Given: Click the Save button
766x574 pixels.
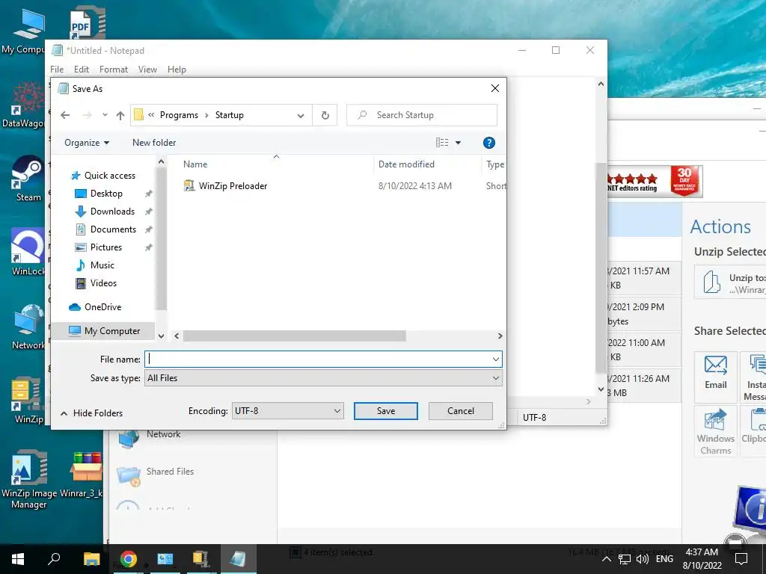Looking at the screenshot, I should [386, 411].
